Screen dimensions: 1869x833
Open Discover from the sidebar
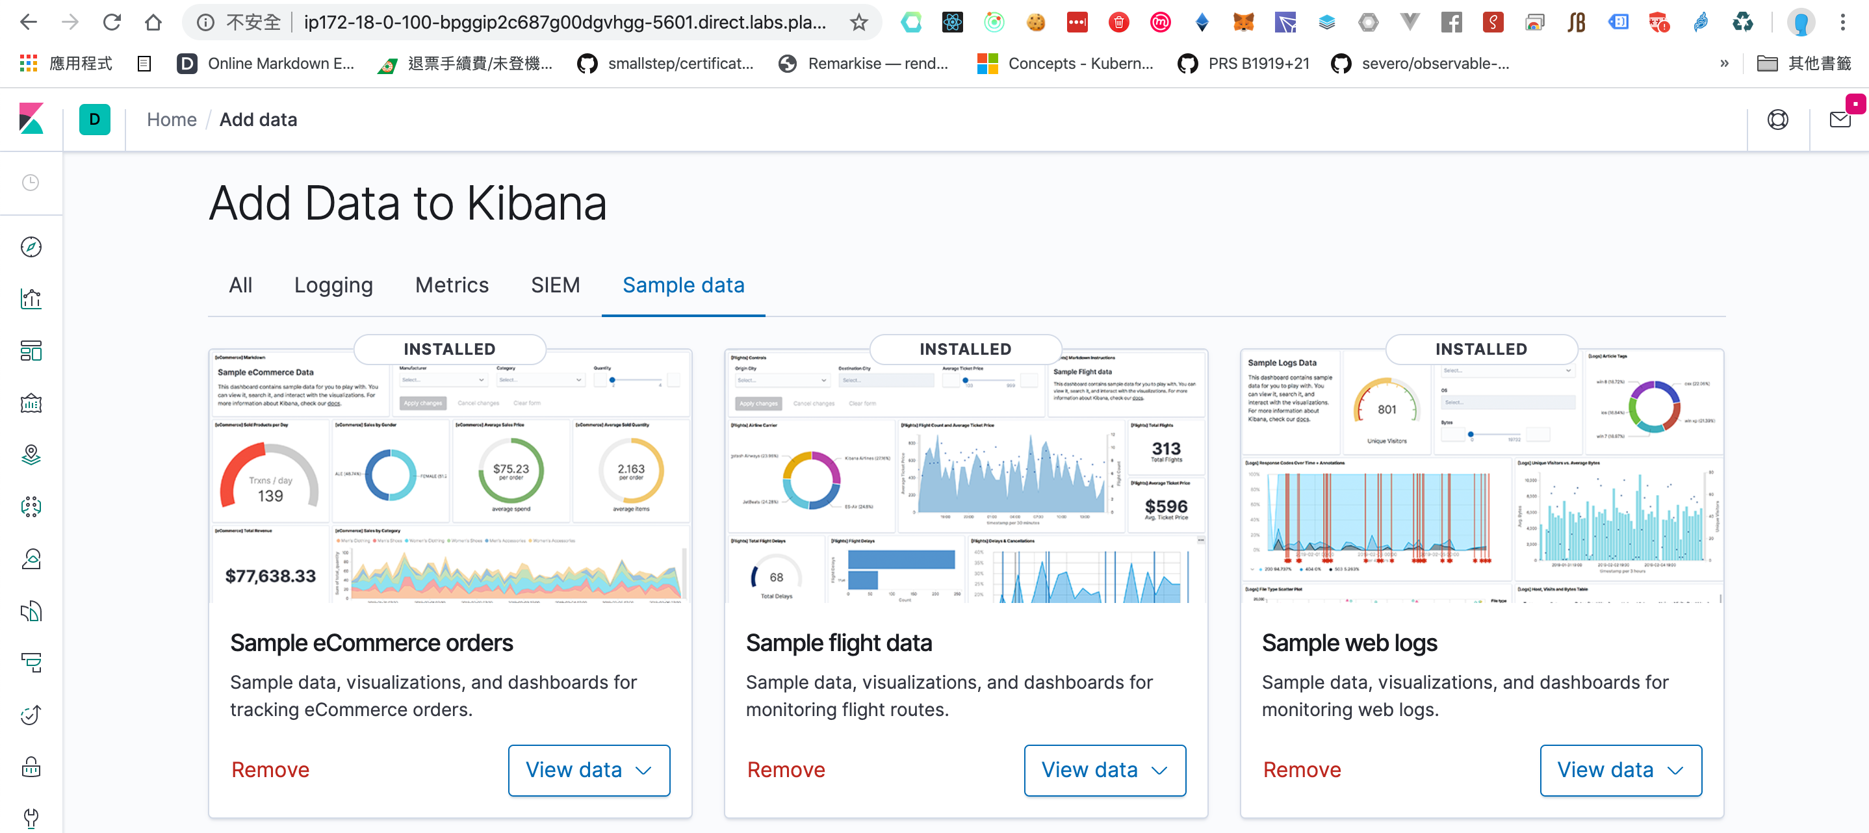tap(31, 247)
